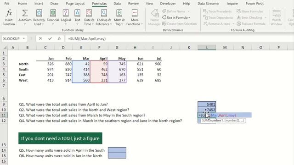Click the SUM function tooltip
Screen dimensions: 294x165
coord(223,121)
